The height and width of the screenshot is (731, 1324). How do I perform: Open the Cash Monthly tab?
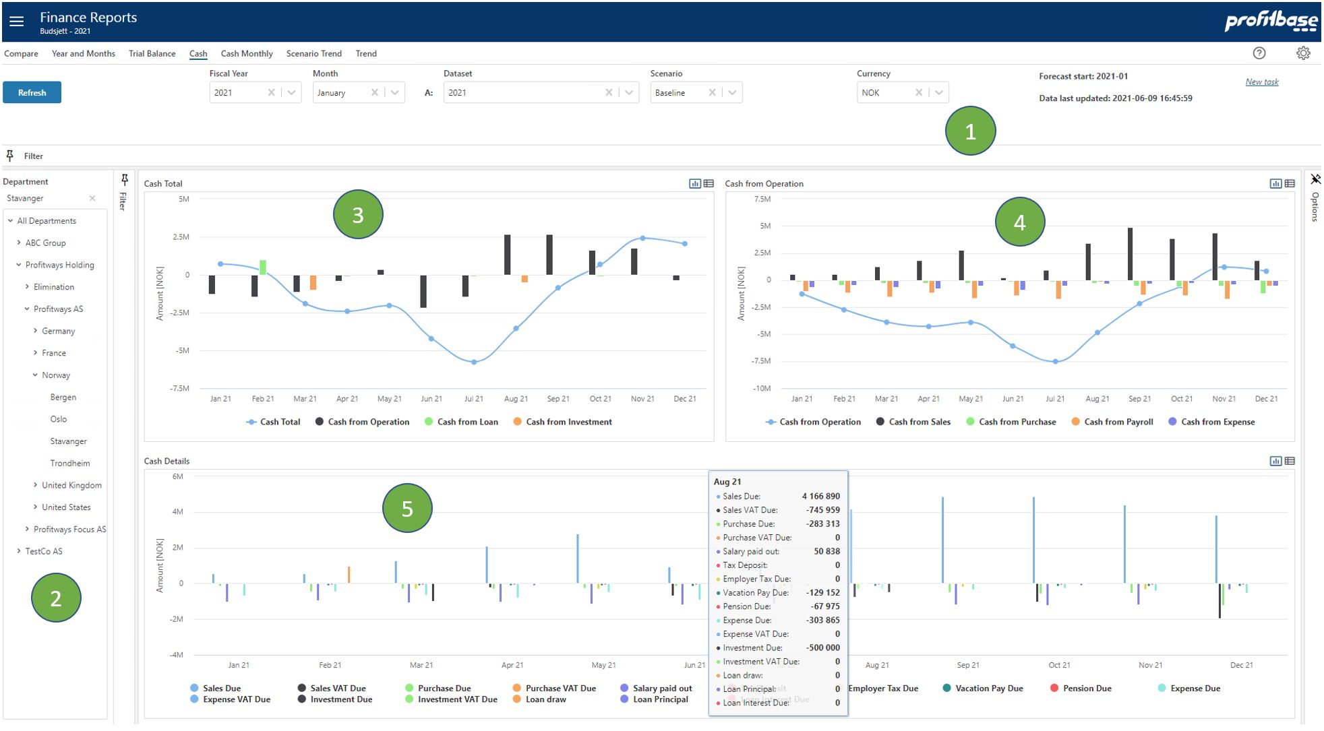(x=247, y=53)
